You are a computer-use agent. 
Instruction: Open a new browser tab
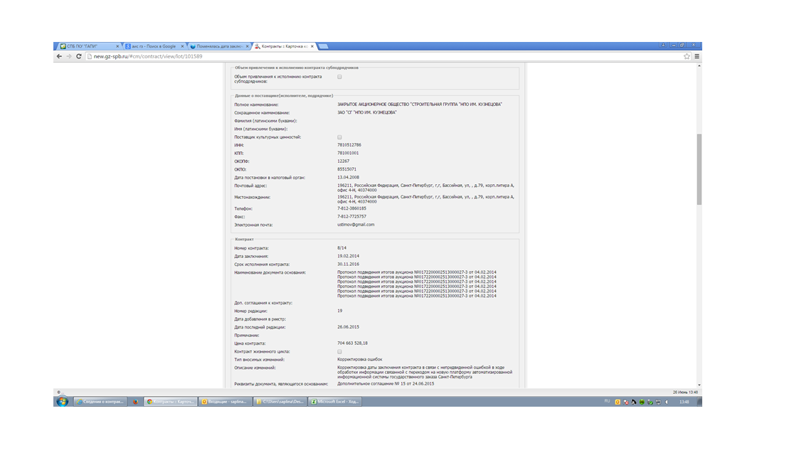click(x=324, y=46)
